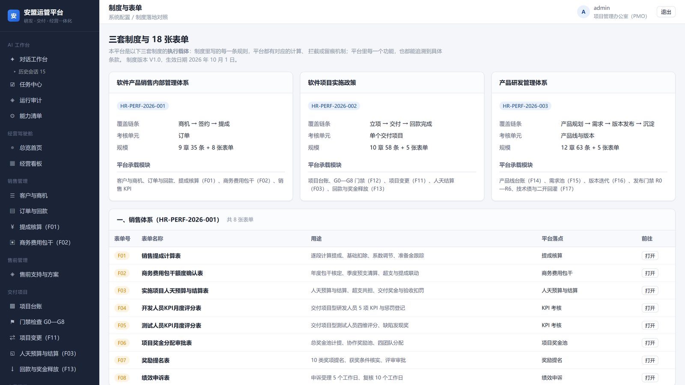Click 打开 for 奖励提名表
The width and height of the screenshot is (685, 385).
point(649,361)
